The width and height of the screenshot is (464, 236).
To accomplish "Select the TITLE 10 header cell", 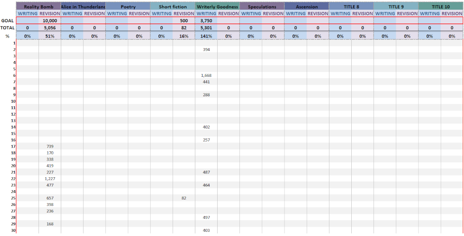I will tap(440, 7).
